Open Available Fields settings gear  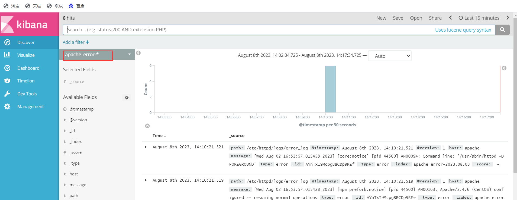pos(127,98)
